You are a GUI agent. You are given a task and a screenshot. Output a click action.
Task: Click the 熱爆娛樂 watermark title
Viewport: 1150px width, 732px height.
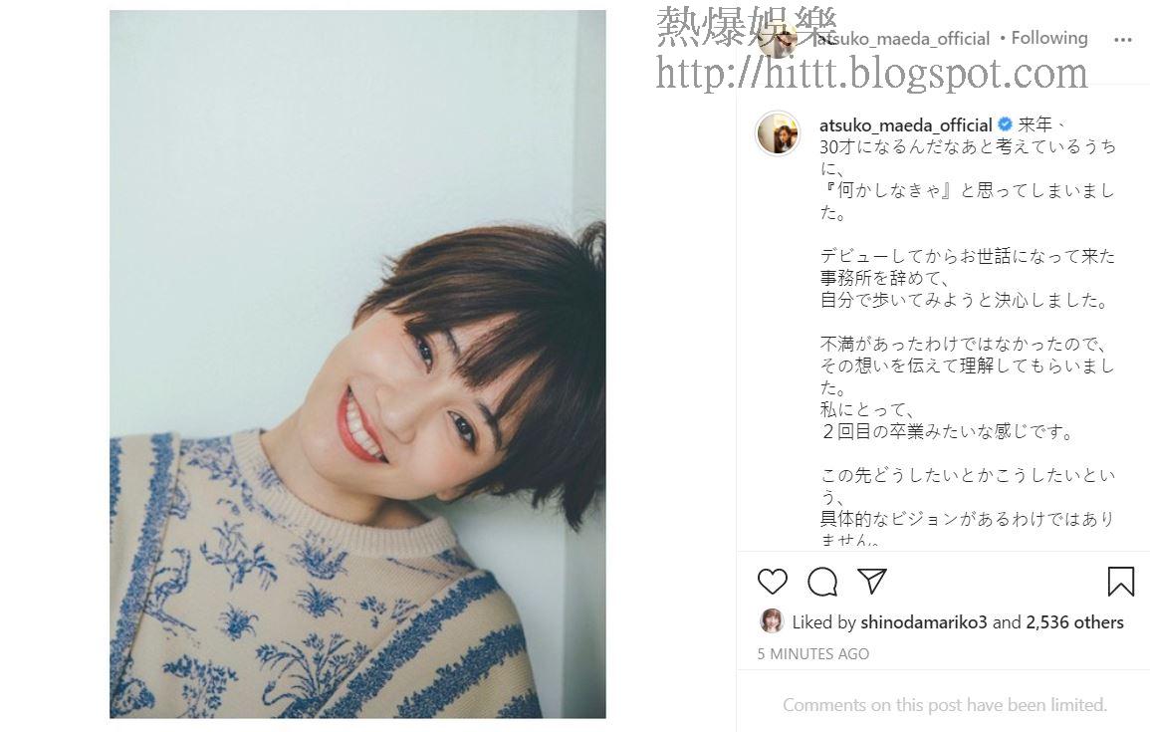[747, 26]
